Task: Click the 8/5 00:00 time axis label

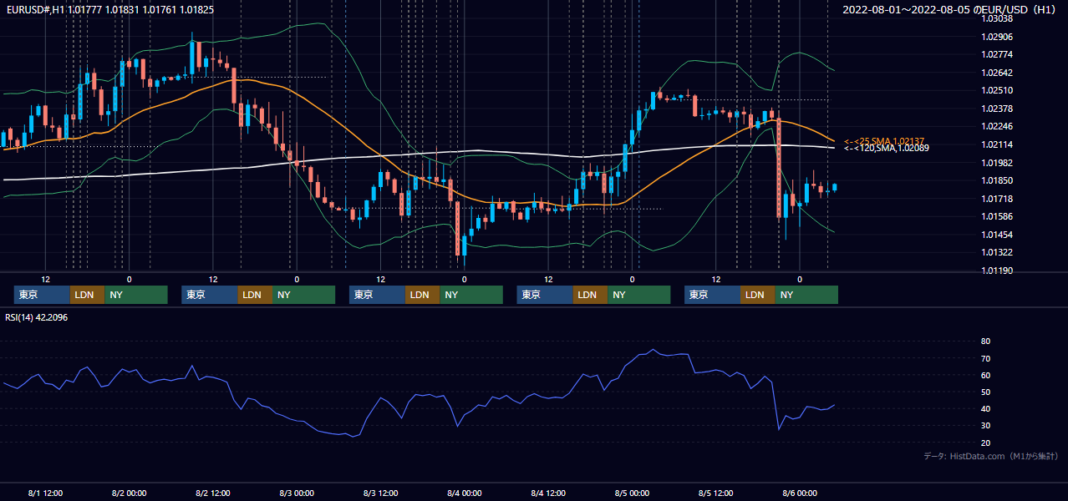Action: coord(632,493)
